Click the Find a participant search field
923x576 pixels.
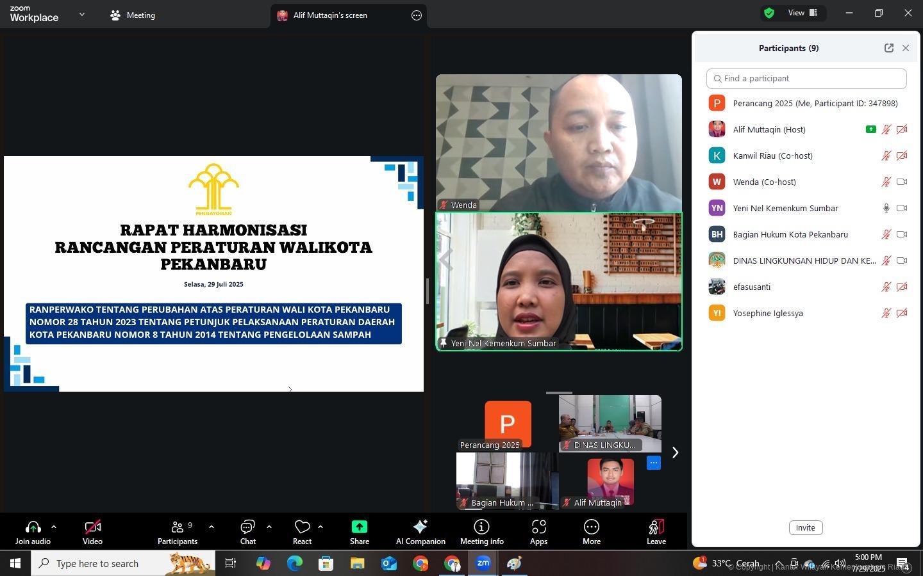pyautogui.click(x=806, y=79)
